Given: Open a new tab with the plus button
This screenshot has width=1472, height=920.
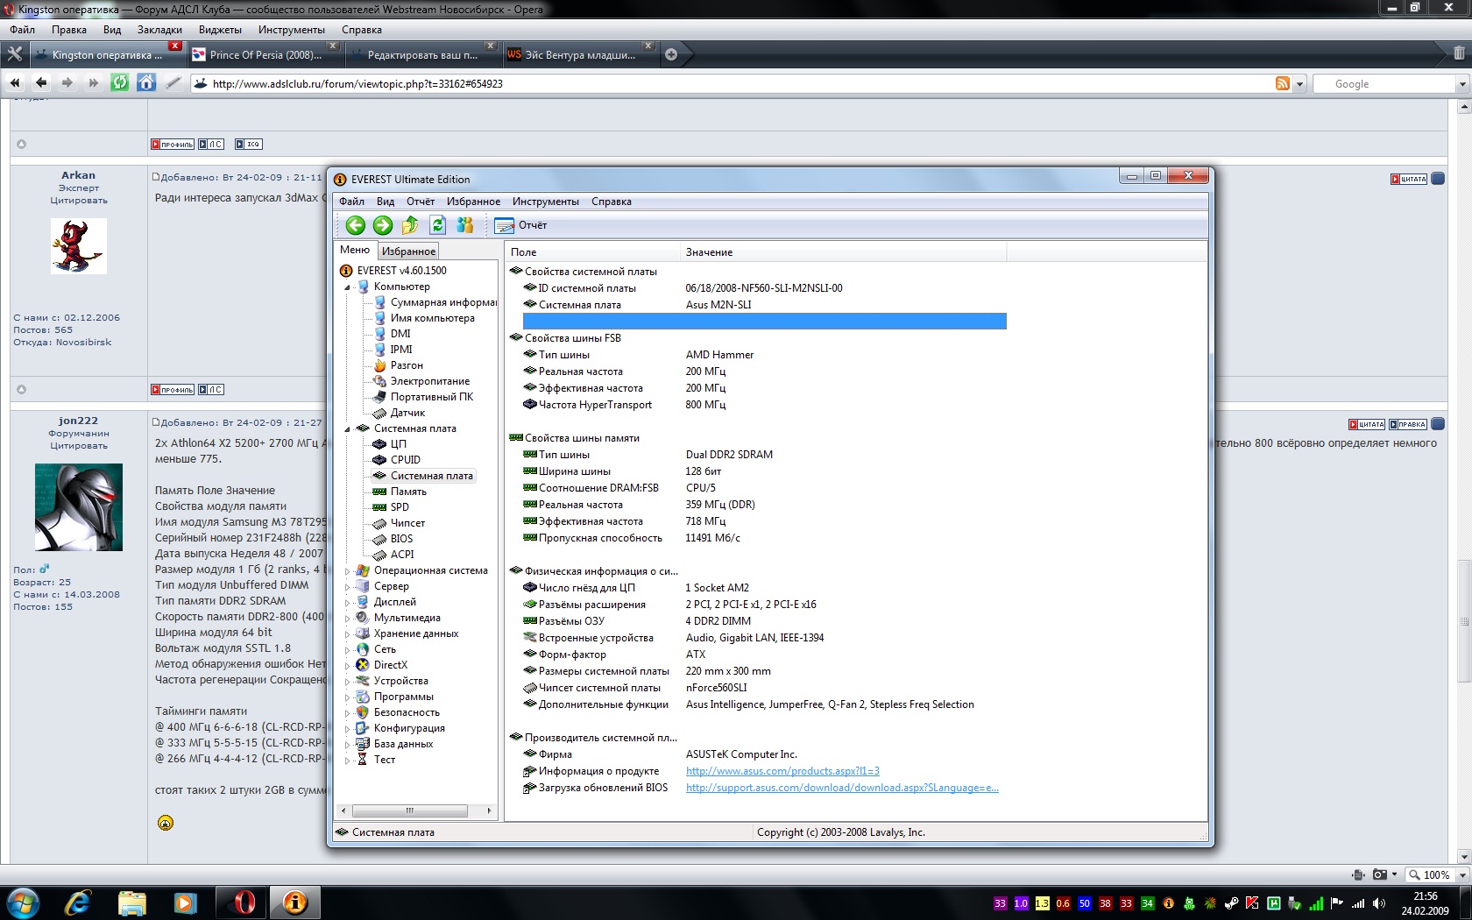Looking at the screenshot, I should pos(671,54).
